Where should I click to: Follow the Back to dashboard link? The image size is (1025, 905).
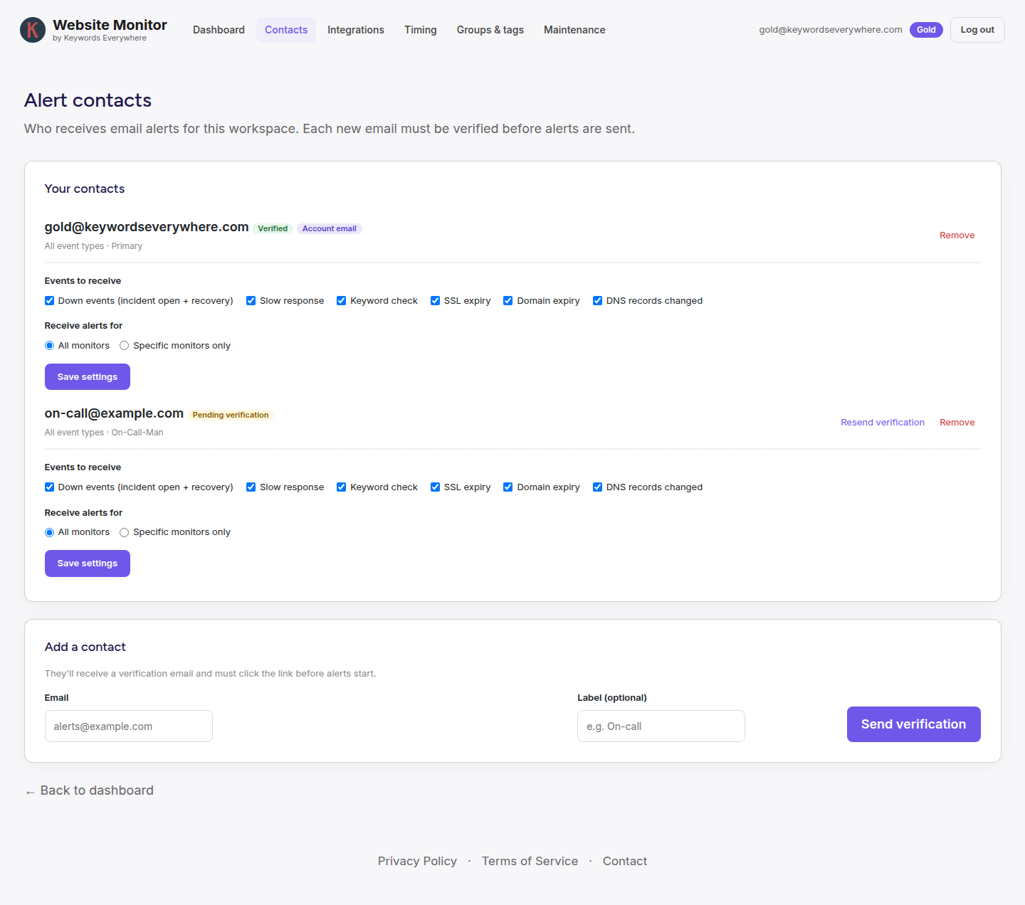tap(89, 790)
